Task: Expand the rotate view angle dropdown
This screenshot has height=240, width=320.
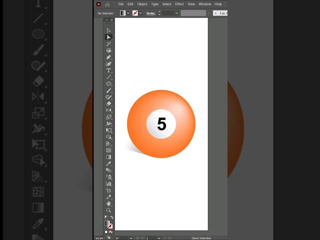Action: pyautogui.click(x=131, y=238)
